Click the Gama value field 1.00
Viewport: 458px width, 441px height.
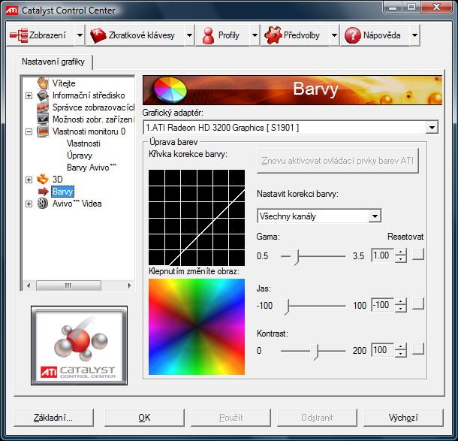(382, 255)
